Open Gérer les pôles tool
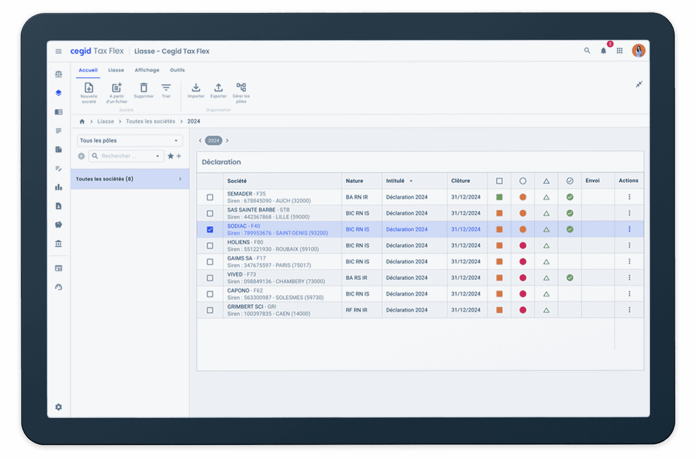Screen dimensions: 696x459 [x=241, y=88]
